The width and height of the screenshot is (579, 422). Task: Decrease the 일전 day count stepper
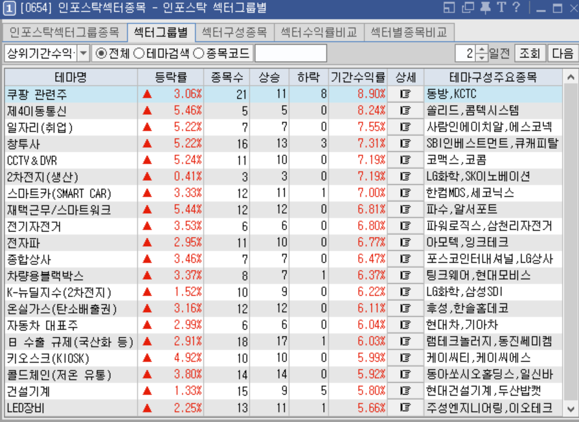tap(482, 57)
